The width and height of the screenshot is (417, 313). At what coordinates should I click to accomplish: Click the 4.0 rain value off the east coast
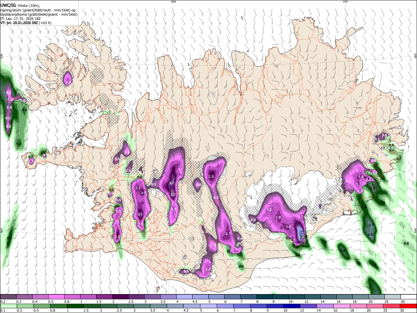[x=370, y=234]
